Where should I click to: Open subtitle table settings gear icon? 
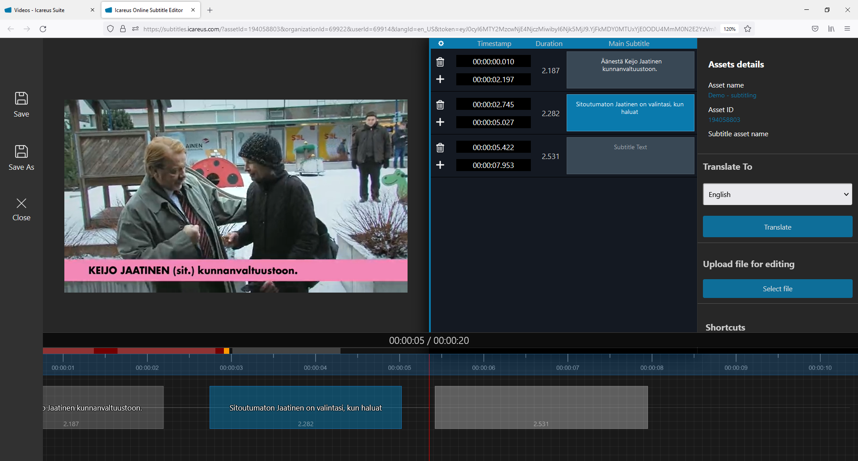pyautogui.click(x=441, y=43)
